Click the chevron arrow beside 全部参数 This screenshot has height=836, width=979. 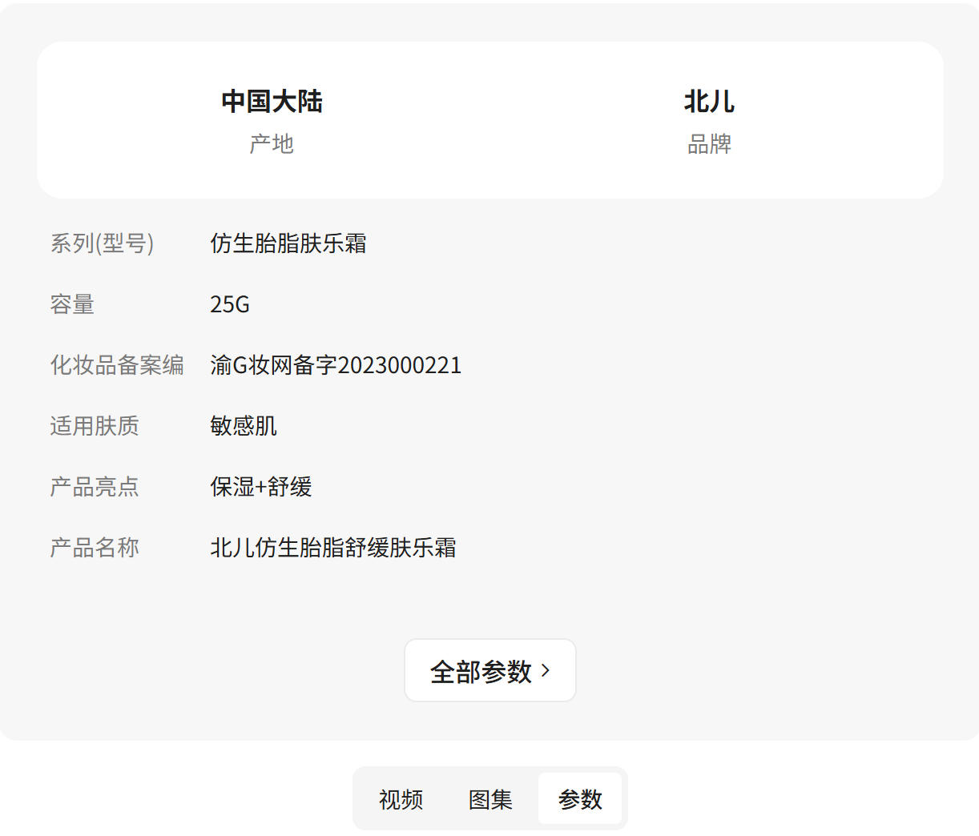tap(546, 670)
